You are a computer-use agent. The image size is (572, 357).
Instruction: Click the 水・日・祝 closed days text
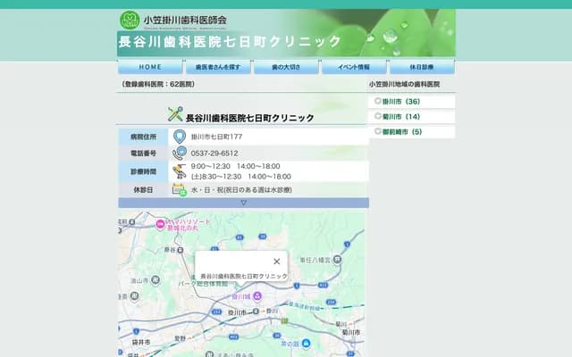pos(241,190)
